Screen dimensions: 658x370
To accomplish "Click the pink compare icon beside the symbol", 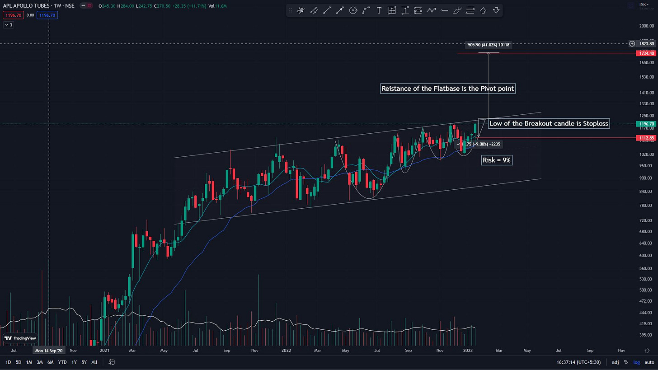I will tap(90, 6).
